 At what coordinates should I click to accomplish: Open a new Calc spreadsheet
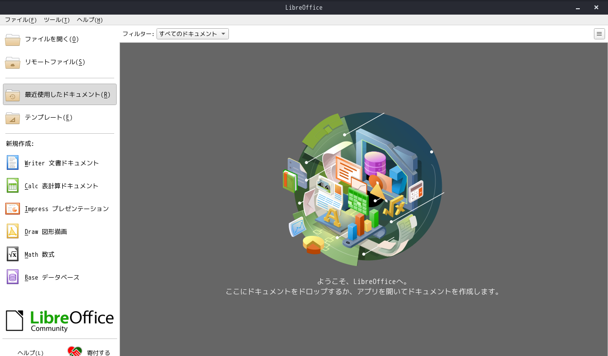coord(61,185)
